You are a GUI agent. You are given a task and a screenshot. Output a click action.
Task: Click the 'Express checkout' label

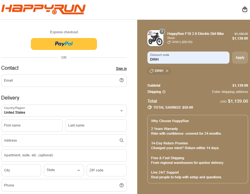click(64, 32)
